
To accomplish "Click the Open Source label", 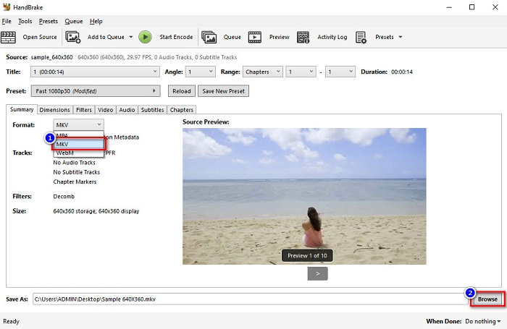I will coord(40,37).
